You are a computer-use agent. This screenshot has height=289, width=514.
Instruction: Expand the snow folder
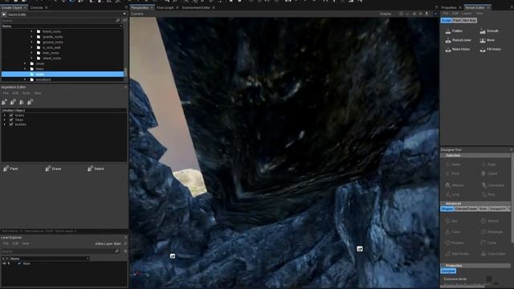coord(25,63)
